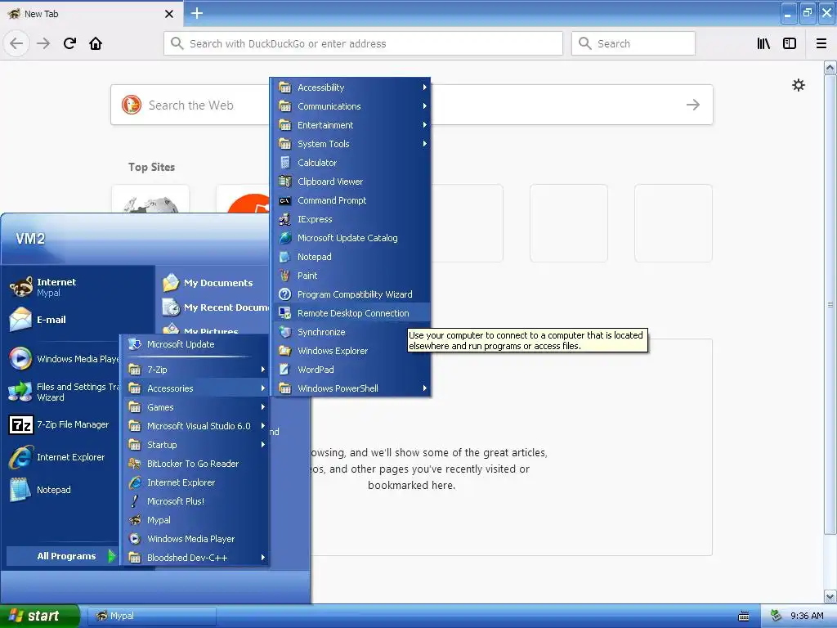
Task: Launch Command Prompt from Accessories
Action: pos(352,200)
